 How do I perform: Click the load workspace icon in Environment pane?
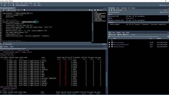click(109, 10)
